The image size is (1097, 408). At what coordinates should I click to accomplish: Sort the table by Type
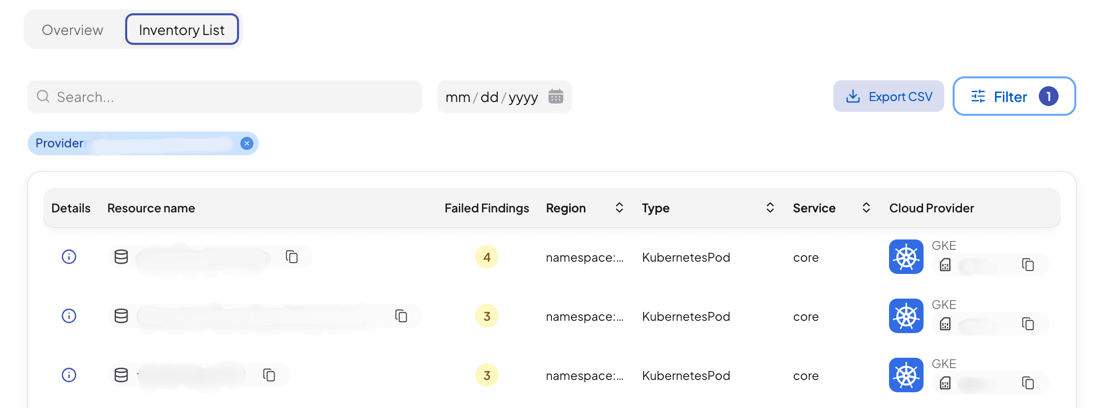770,208
